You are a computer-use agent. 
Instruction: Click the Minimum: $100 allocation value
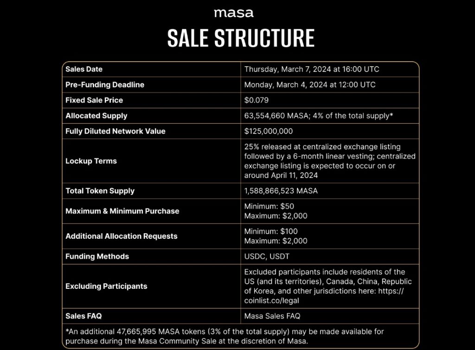pos(271,231)
